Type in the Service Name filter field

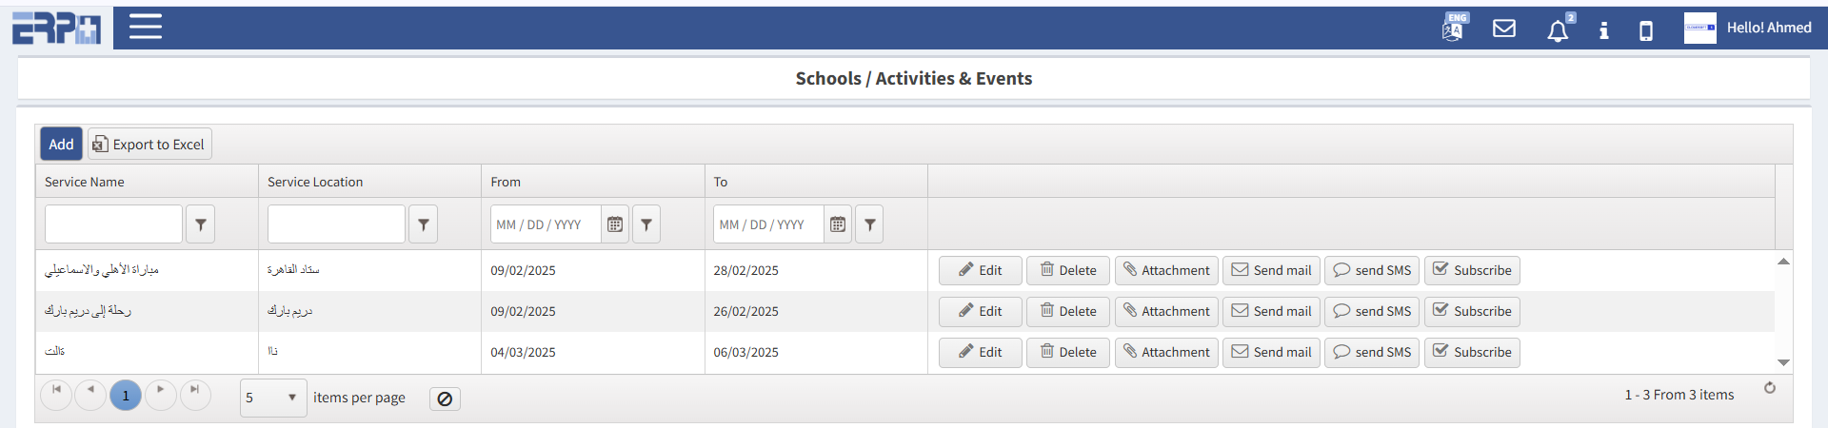(x=113, y=224)
